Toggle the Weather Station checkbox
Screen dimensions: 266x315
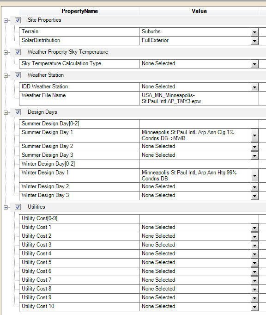click(18, 75)
